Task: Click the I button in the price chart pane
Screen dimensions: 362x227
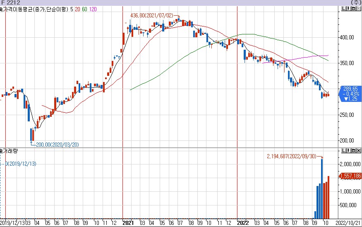Action: point(349,9)
